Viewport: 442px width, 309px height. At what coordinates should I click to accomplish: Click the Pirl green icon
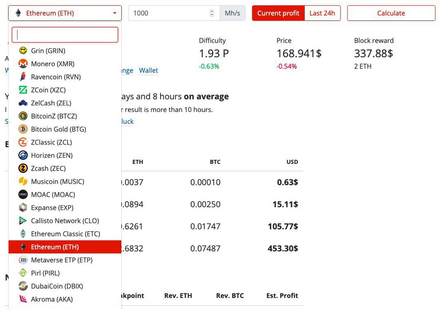(x=23, y=273)
